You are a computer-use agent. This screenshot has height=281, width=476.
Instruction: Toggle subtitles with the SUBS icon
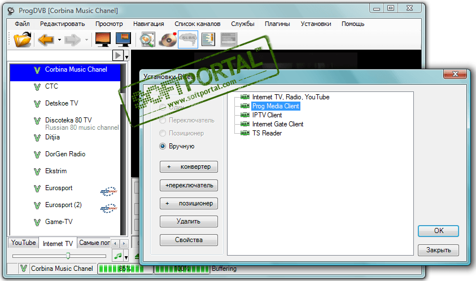pos(188,39)
